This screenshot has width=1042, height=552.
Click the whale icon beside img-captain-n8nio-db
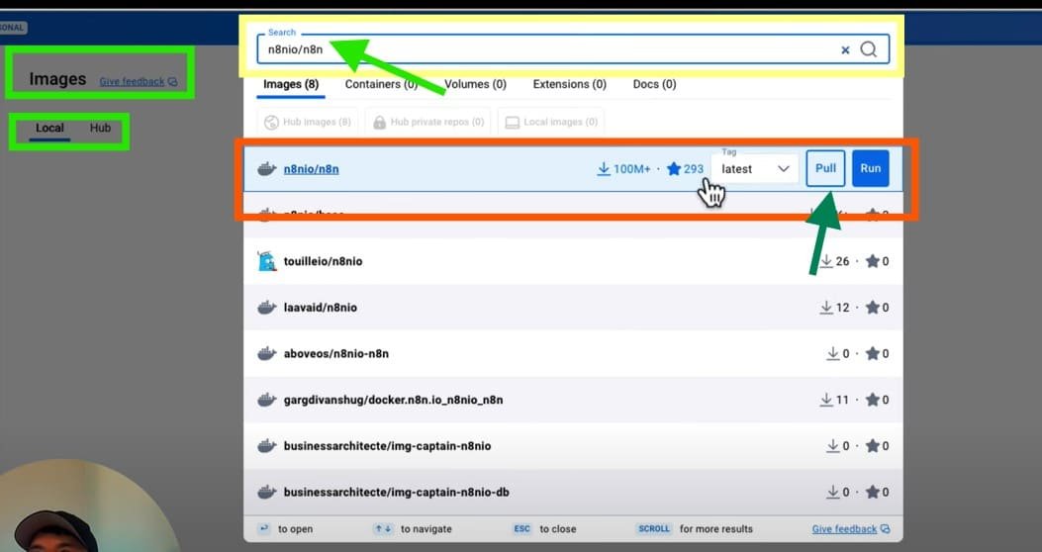[266, 493]
